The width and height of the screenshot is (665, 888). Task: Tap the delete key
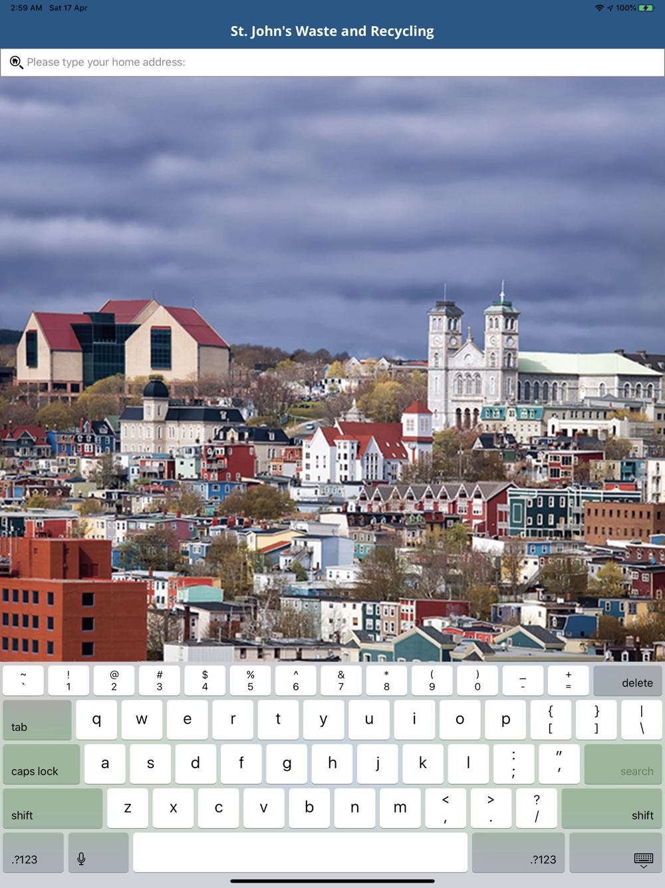[628, 680]
